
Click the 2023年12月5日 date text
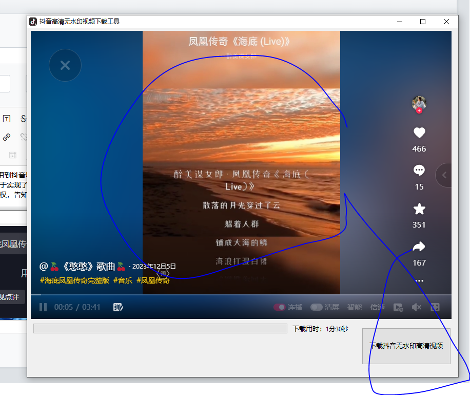coord(154,266)
